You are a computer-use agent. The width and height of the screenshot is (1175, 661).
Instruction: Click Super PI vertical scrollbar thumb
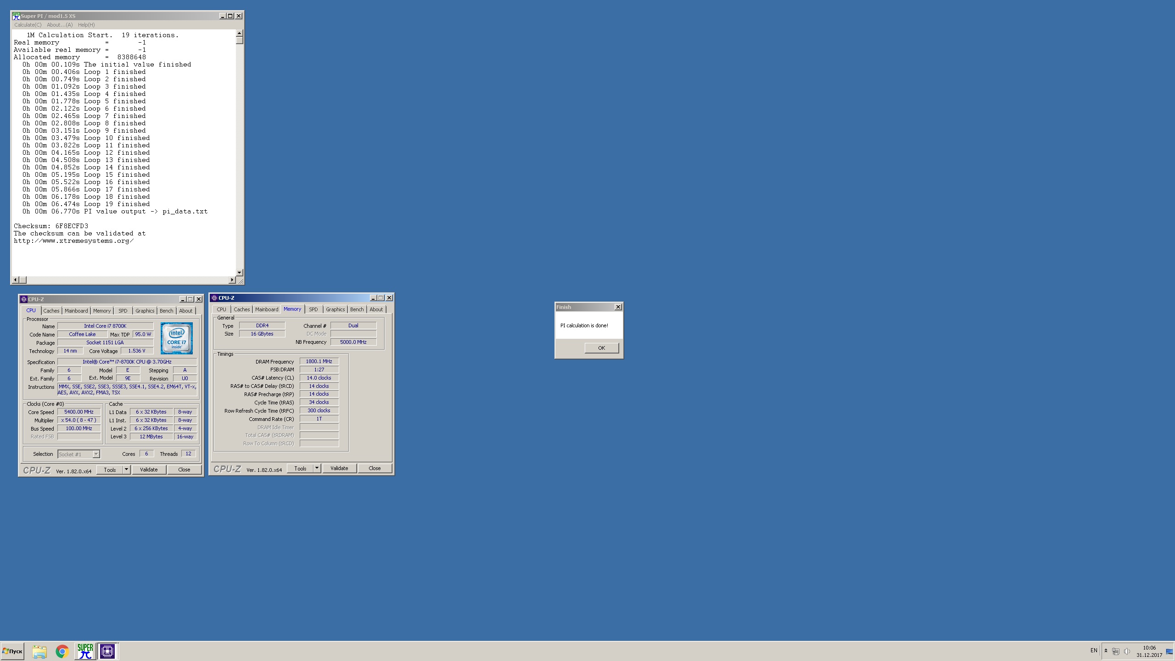(239, 40)
